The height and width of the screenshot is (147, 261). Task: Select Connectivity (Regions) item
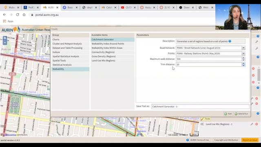[113, 52]
